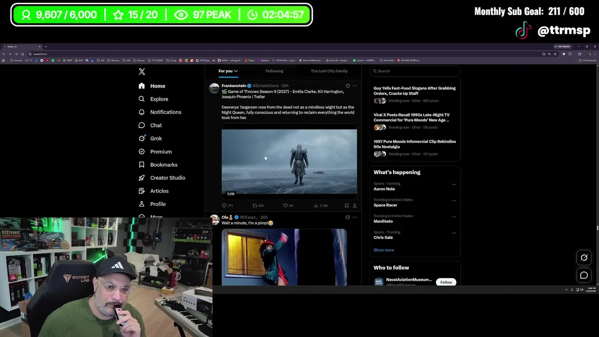599x337 pixels.
Task: Open 1997 Pure Moods Infomercial story
Action: pos(415,147)
